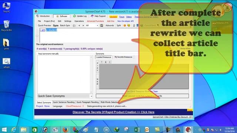Open Multi-Words Selection tab
Image resolution: width=237 pixels, height=133 pixels.
coord(110,102)
